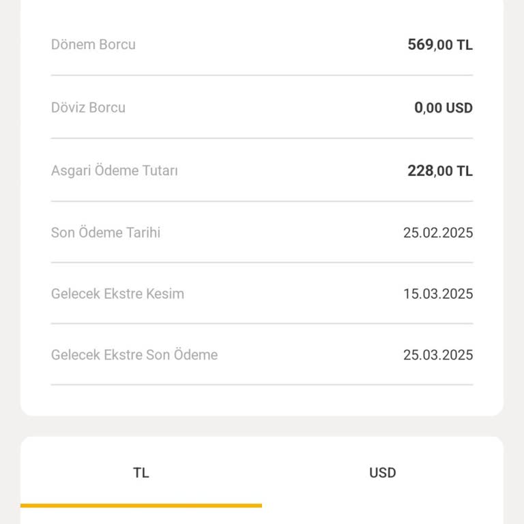Viewport: 524px width, 524px height.
Task: Tap the 25.03.2025 next due date
Action: 437,355
